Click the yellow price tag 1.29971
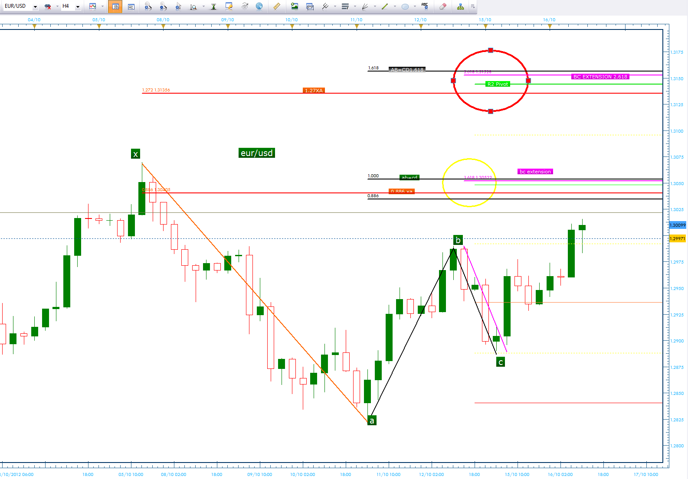 click(678, 238)
